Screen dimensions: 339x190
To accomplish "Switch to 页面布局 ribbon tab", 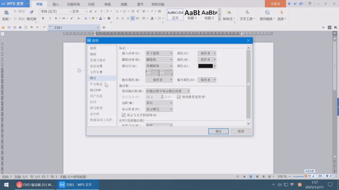I will pyautogui.click(x=73, y=4).
